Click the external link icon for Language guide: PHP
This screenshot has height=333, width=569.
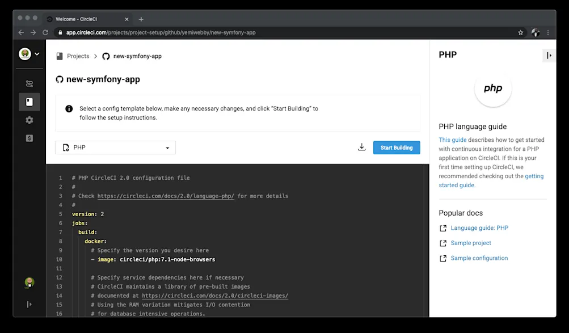pos(443,227)
